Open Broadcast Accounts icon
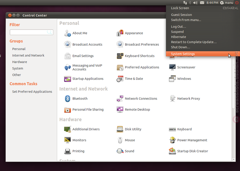This screenshot has width=240, height=171. click(x=67, y=45)
